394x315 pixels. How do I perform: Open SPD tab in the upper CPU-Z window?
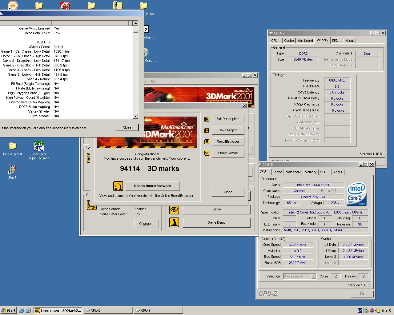click(335, 41)
